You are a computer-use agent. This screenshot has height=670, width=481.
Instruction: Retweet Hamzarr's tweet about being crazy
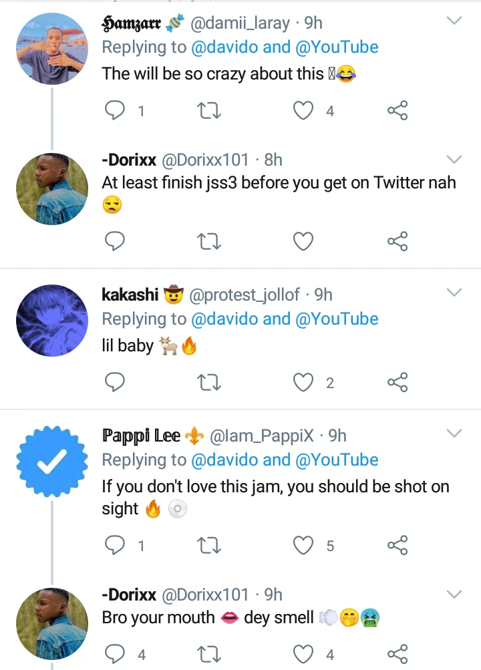point(210,110)
